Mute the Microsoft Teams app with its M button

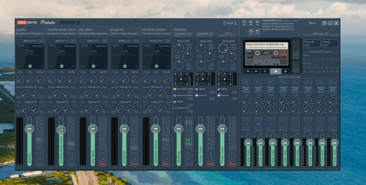(x=192, y=98)
